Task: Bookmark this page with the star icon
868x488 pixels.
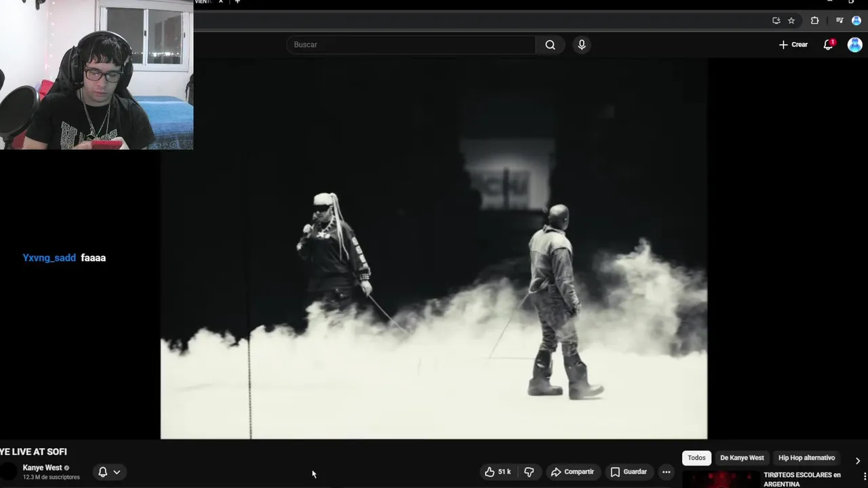Action: 791,20
